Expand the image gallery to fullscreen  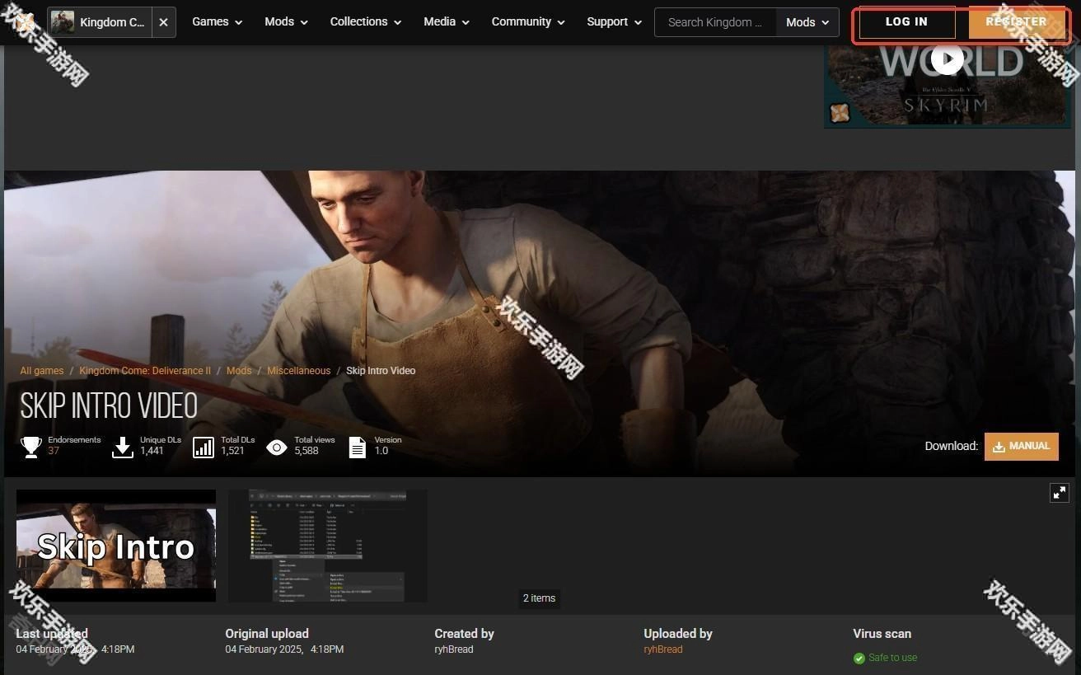1059,492
